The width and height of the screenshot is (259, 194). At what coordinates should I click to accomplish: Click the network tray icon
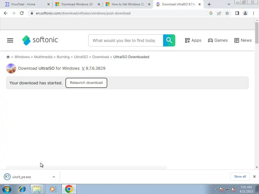tap(227, 189)
